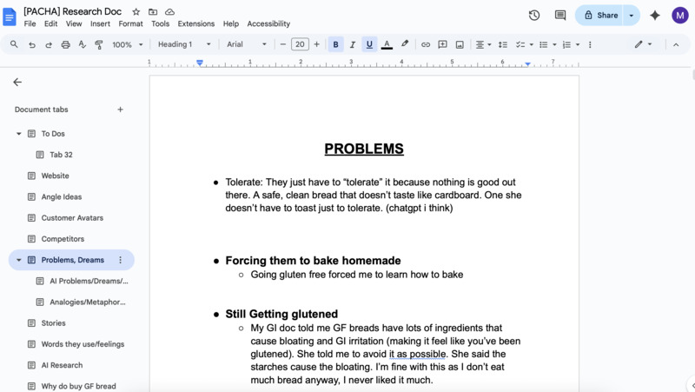
Task: Pick a highlight color
Action: click(x=405, y=44)
